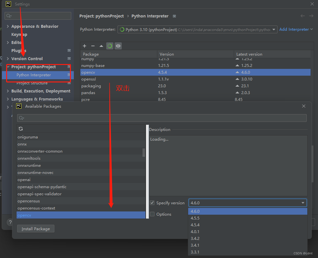Click the Settings search magnifier icon
318x258 pixels.
point(9,16)
